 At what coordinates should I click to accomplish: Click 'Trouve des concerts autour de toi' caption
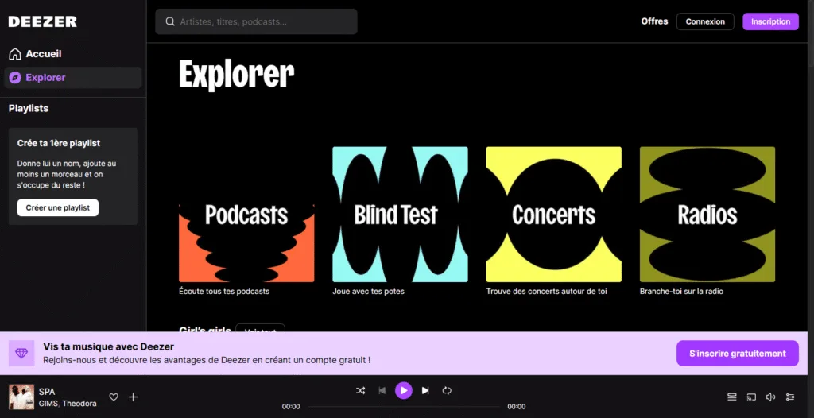click(546, 292)
